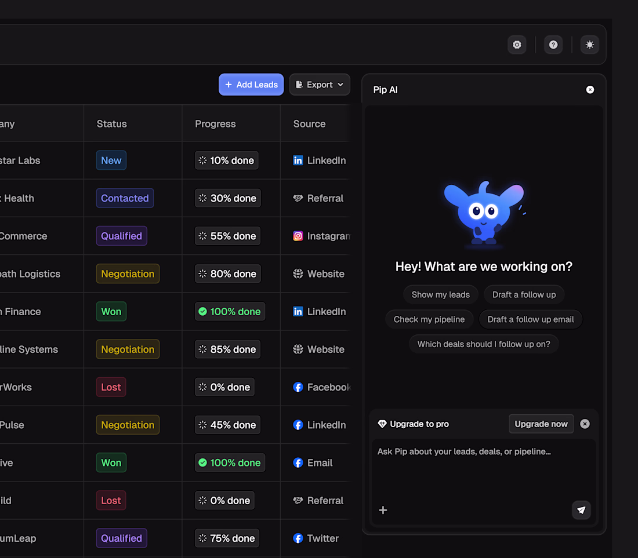Viewport: 638px width, 558px height.
Task: Send the message with the paper plane icon
Action: [x=581, y=510]
